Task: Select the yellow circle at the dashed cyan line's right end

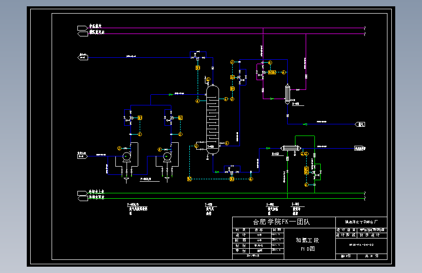Action: point(251,179)
